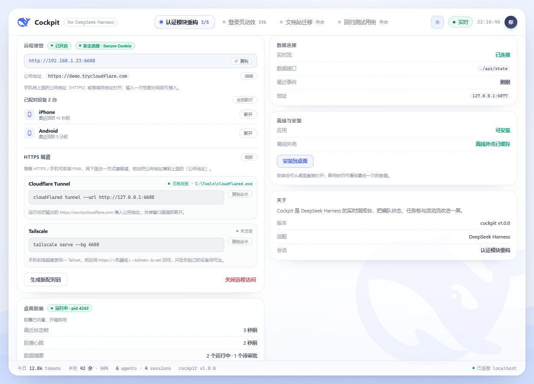
Task: Copy the Tailscale serve command
Action: pos(240,241)
